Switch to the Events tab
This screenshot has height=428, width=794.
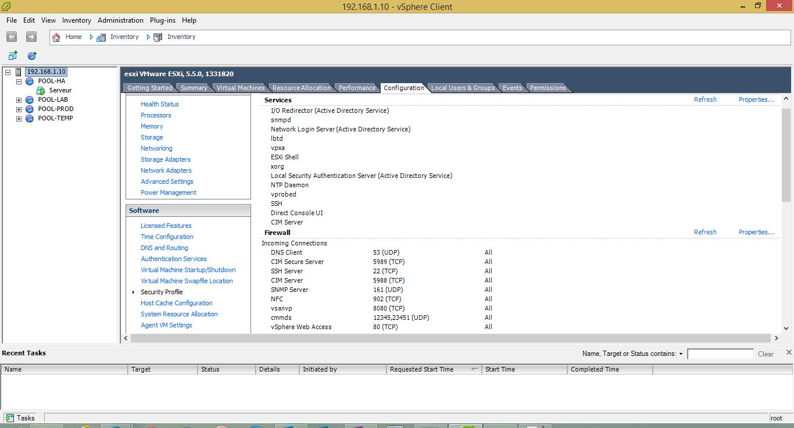point(512,88)
